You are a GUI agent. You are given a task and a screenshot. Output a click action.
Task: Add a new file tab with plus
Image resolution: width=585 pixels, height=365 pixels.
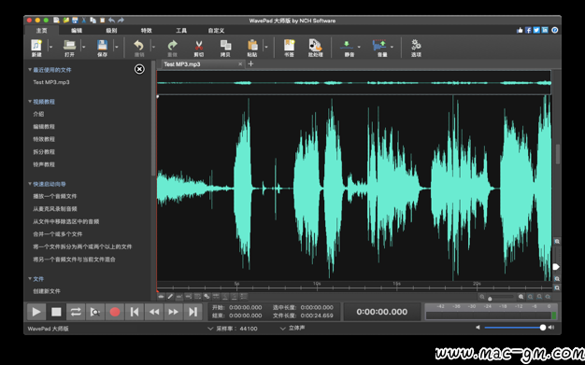tap(250, 63)
